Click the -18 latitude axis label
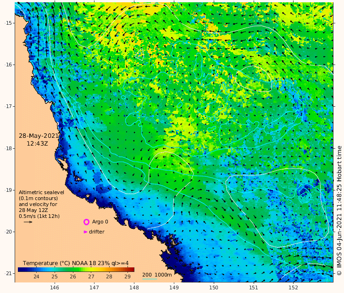Image resolution: width=344 pixels, height=293 pixels. pyautogui.click(x=8, y=148)
